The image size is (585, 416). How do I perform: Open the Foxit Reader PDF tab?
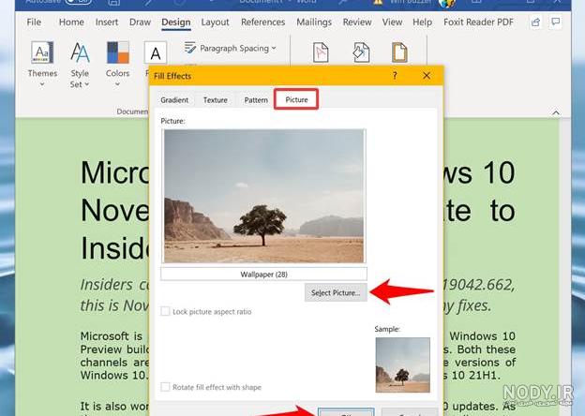[x=479, y=22]
